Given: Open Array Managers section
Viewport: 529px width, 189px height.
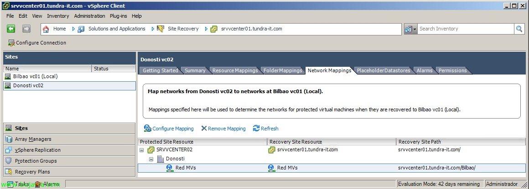Looking at the screenshot, I should tap(69, 139).
